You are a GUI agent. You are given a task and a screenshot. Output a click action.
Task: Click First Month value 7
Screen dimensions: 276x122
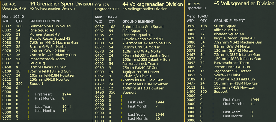click(156, 106)
